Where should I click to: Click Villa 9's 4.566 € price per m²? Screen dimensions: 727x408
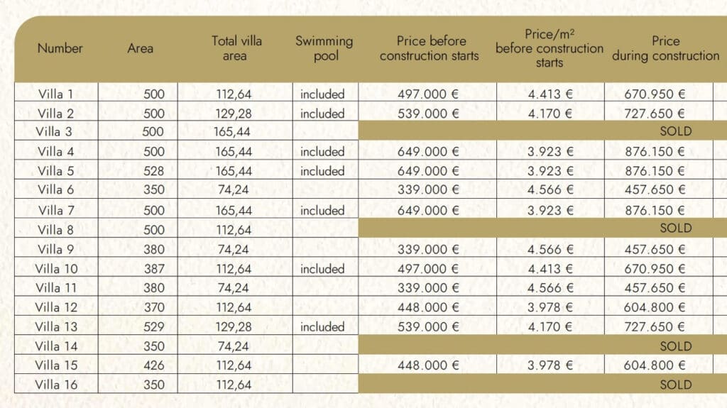(x=550, y=250)
